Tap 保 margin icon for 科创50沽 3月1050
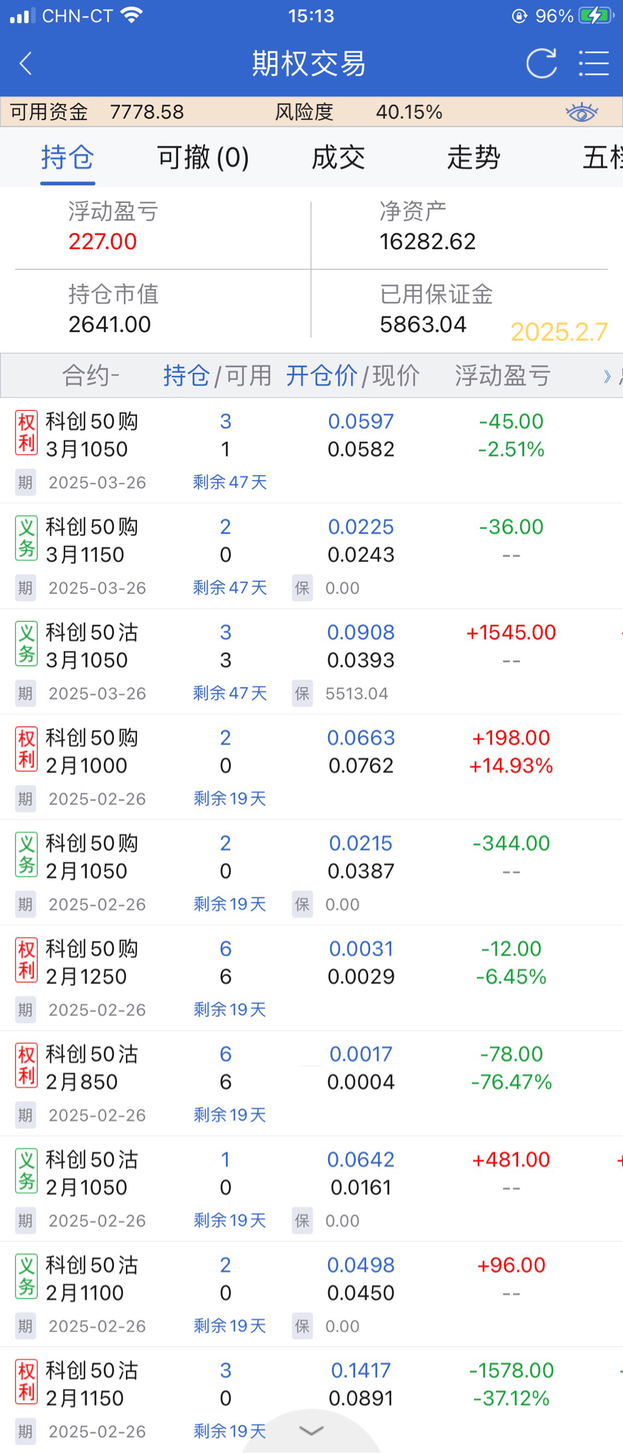The width and height of the screenshot is (623, 1453). pyautogui.click(x=302, y=693)
